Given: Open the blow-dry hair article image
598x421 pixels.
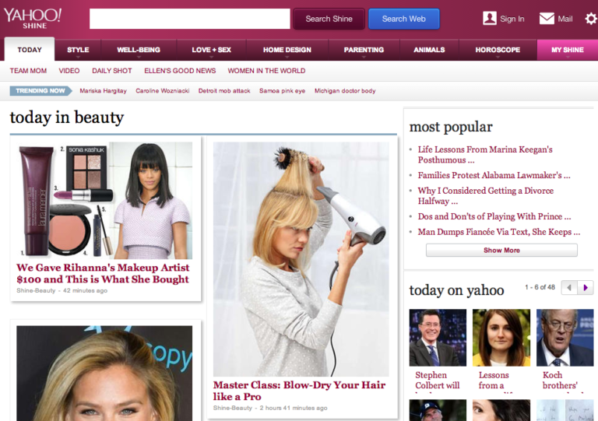Looking at the screenshot, I should point(301,258).
